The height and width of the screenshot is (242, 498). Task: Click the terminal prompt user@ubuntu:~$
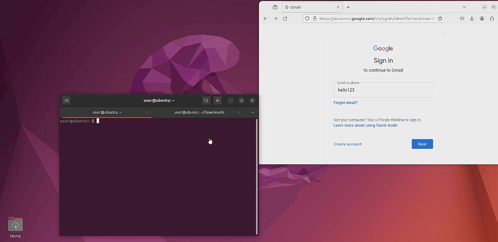point(77,121)
